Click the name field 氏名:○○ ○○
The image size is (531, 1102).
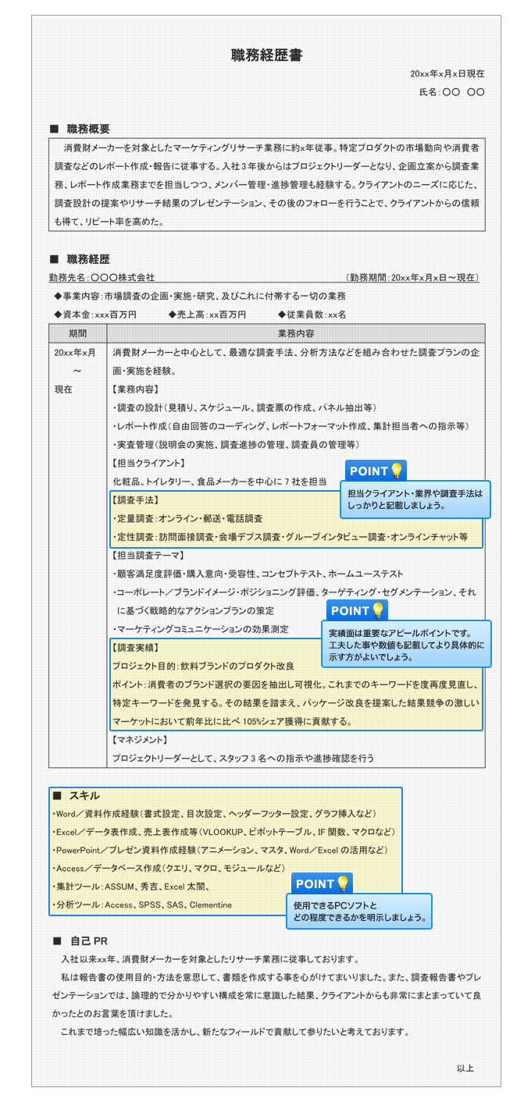[x=452, y=93]
